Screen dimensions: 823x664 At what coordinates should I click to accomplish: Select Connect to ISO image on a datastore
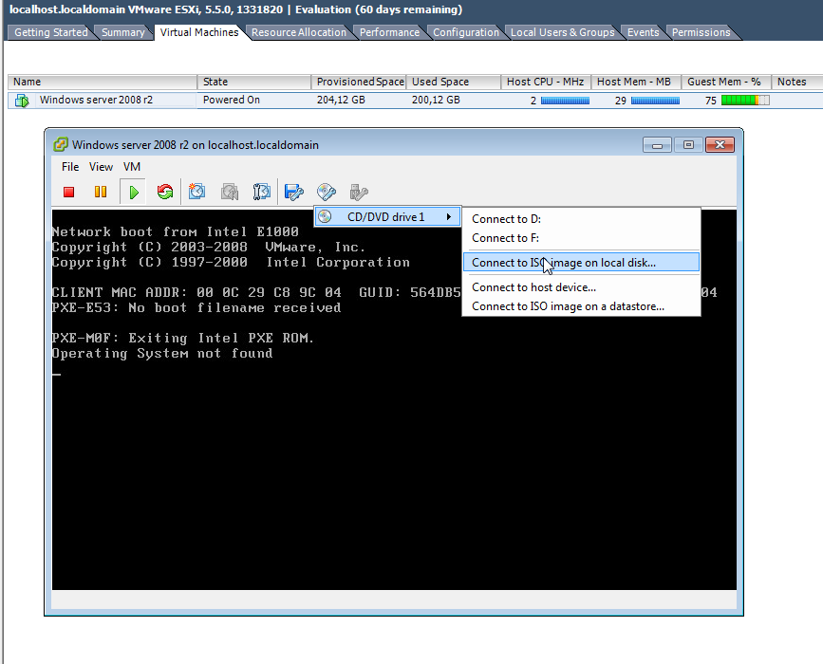[582, 306]
